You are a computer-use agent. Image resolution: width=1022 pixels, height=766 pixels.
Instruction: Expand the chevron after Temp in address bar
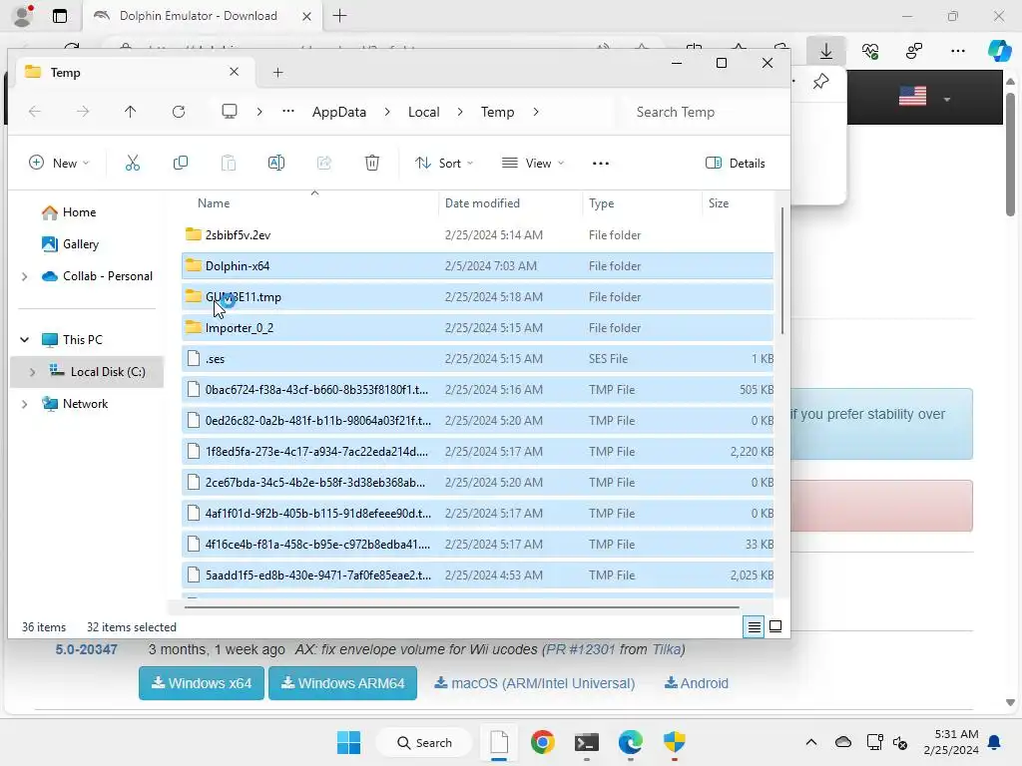point(536,112)
